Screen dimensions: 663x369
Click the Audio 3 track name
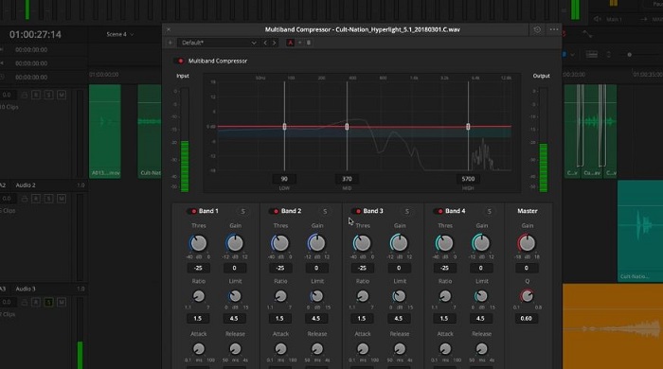coord(26,289)
